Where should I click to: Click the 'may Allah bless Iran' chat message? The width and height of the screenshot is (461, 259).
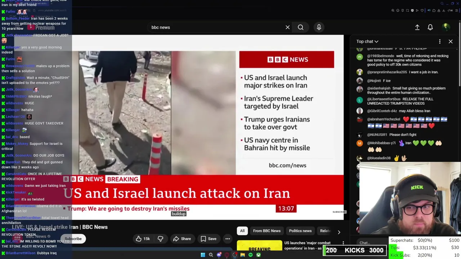414,111
